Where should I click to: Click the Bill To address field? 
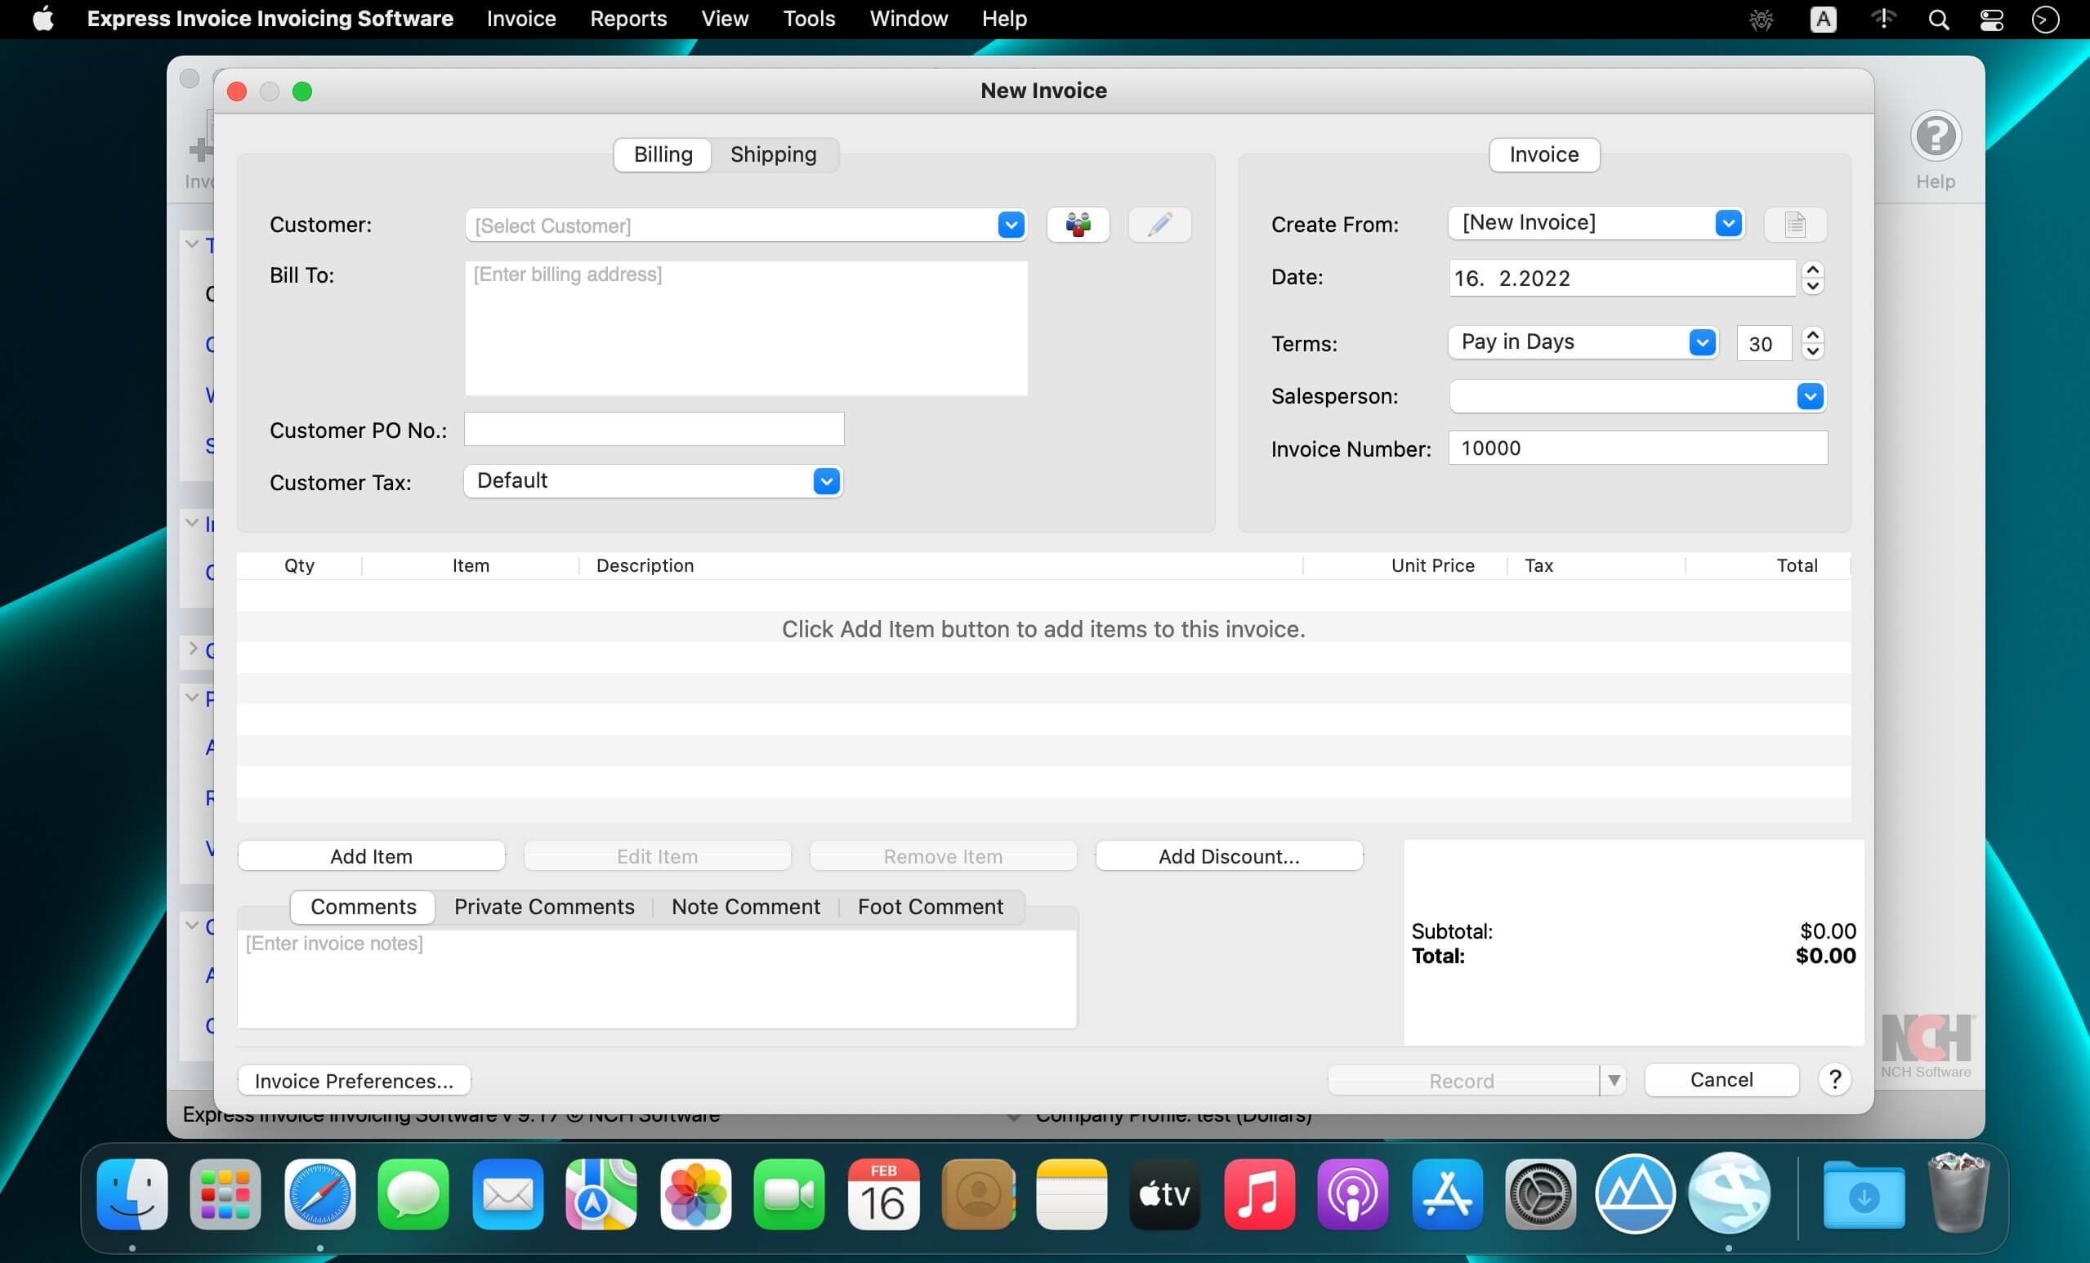(x=747, y=328)
